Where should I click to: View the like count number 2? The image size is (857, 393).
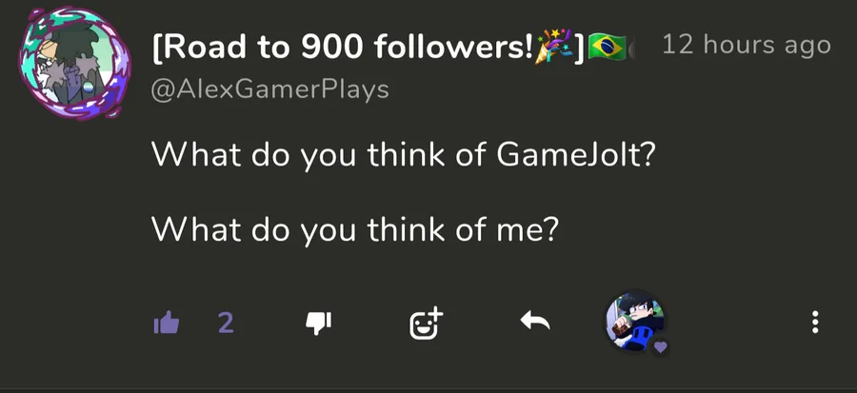coord(226,324)
